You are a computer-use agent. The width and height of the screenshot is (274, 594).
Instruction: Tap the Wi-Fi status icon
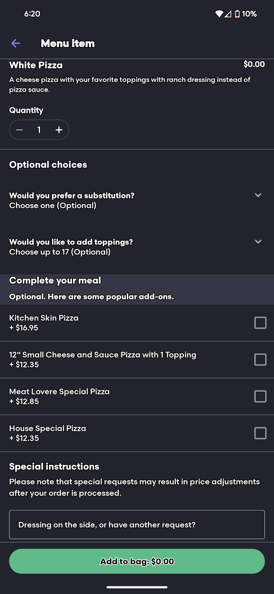[219, 14]
